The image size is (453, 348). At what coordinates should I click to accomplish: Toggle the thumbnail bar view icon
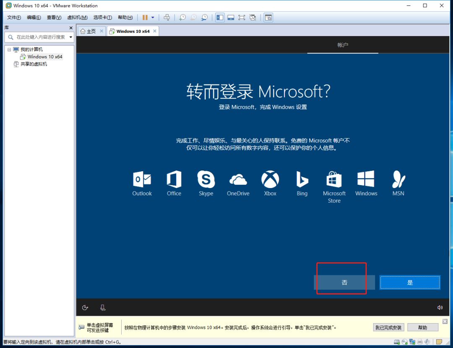[x=231, y=17]
